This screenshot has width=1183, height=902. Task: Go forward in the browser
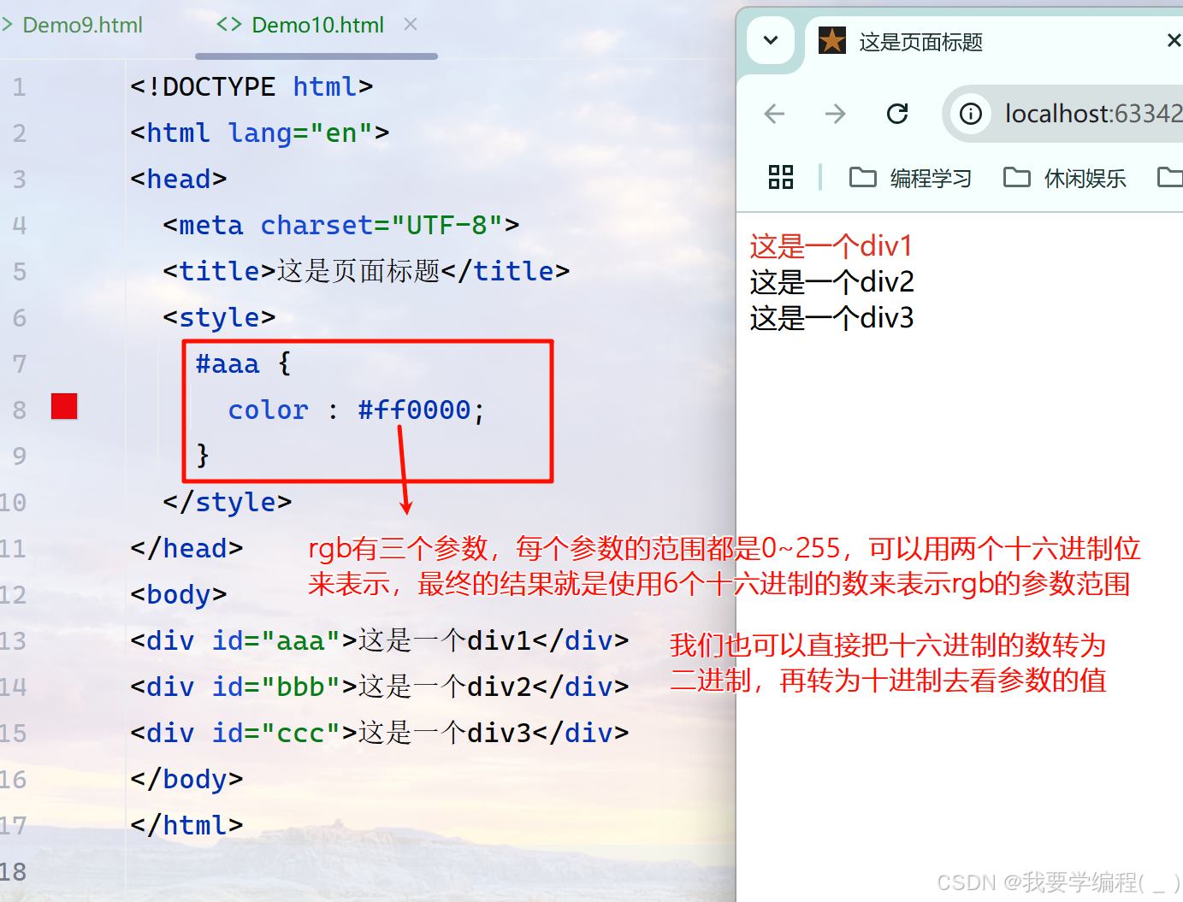836,114
